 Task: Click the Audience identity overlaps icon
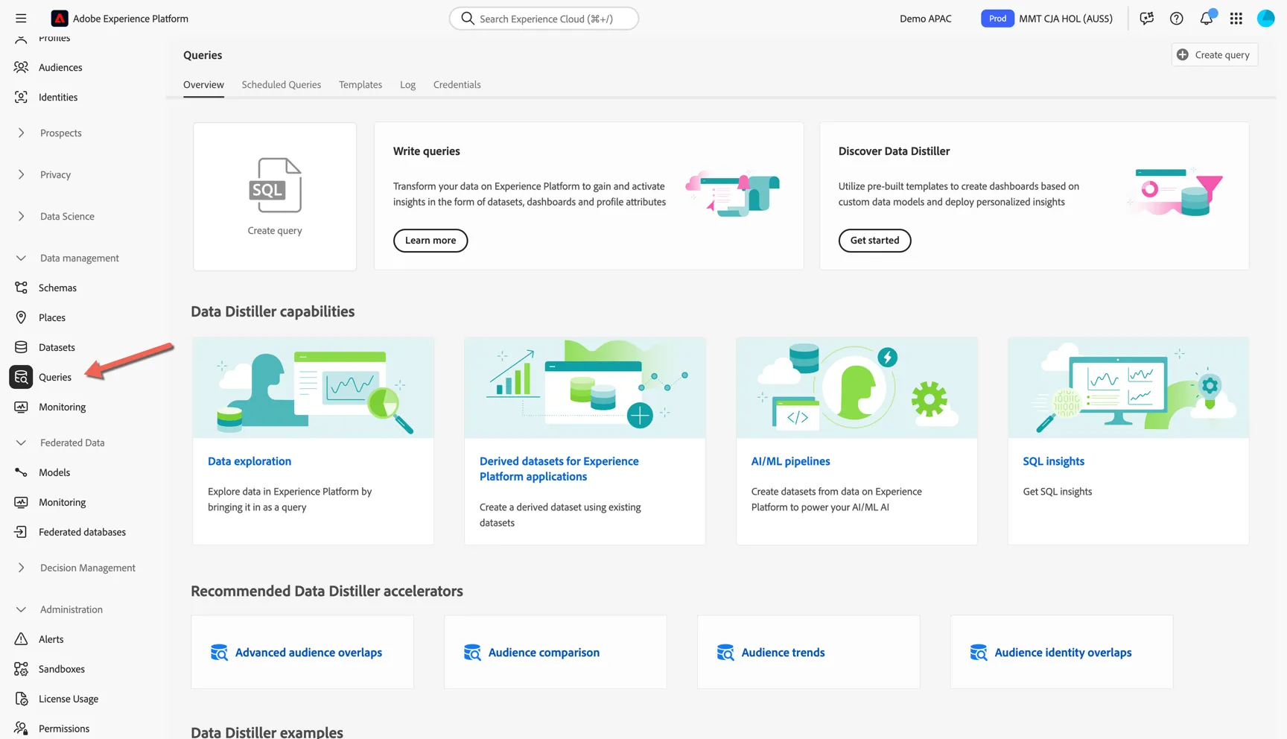pyautogui.click(x=979, y=653)
